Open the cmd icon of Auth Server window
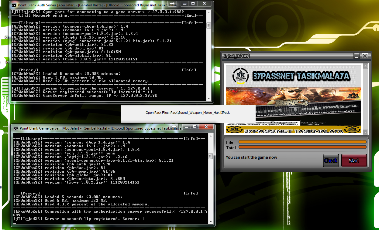 [x=14, y=5]
